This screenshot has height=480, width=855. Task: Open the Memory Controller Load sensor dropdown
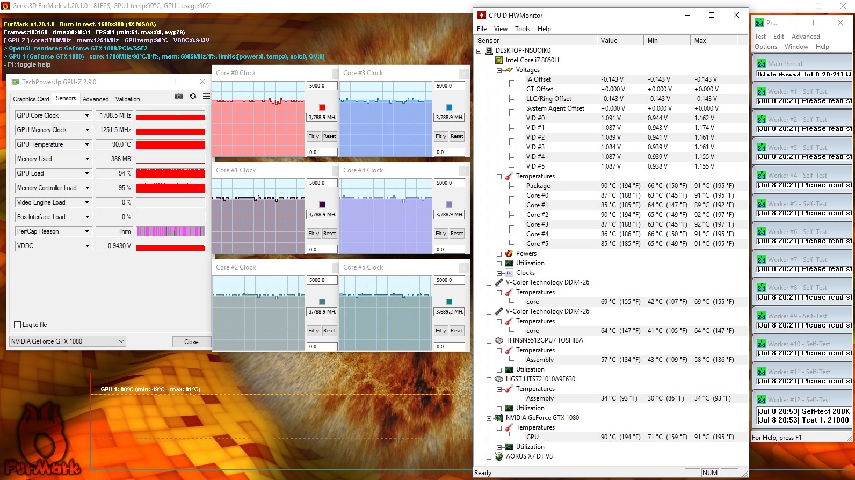coord(87,188)
